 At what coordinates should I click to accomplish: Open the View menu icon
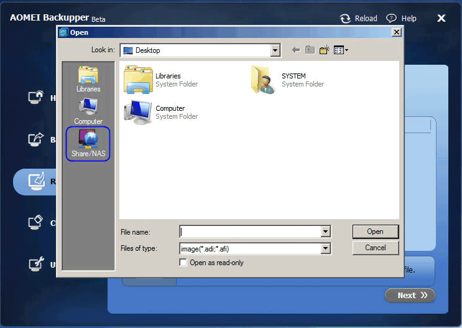pyautogui.click(x=341, y=50)
